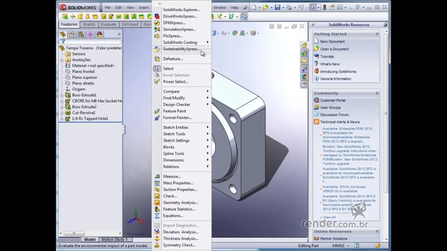Open the MMGS unit system dropdown

[x=341, y=245]
